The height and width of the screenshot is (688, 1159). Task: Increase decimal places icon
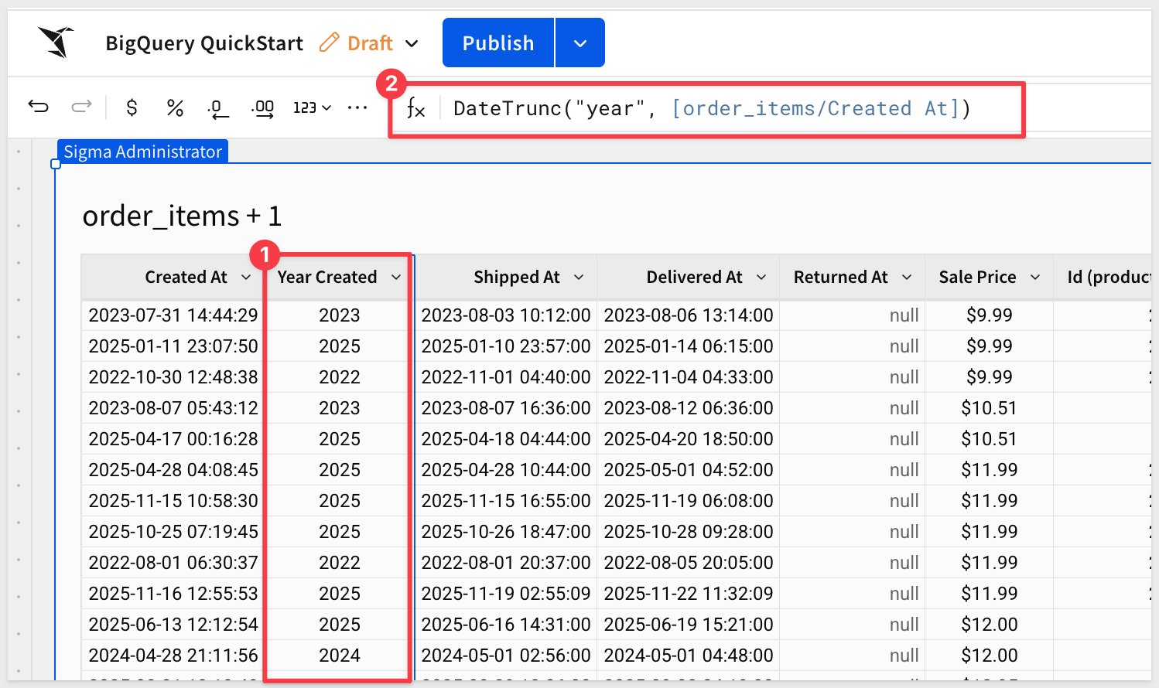tap(263, 108)
